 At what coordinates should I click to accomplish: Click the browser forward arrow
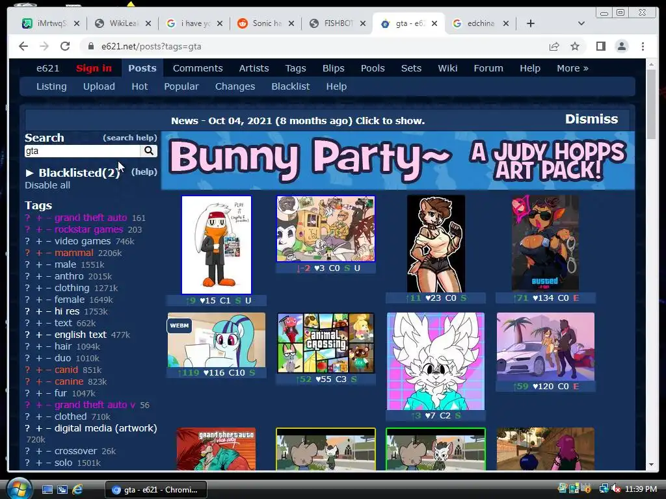click(x=44, y=46)
